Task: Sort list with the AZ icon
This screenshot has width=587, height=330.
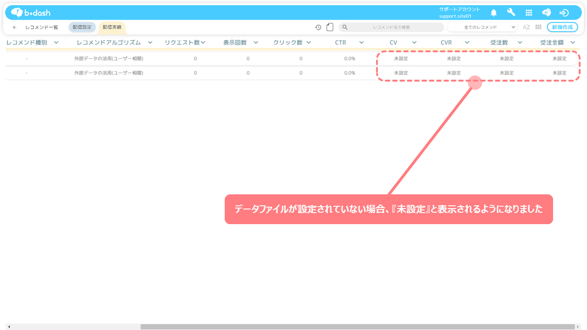Action: coord(526,27)
